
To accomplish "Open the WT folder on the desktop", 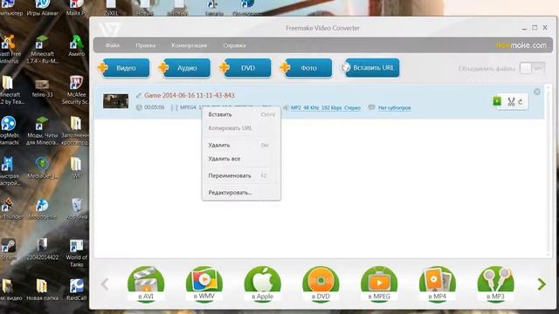I will (x=76, y=167).
